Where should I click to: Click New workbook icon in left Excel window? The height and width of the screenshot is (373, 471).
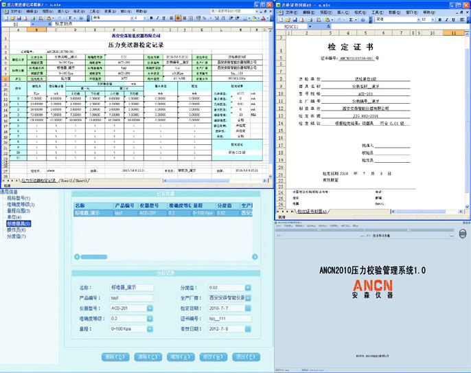(x=5, y=19)
